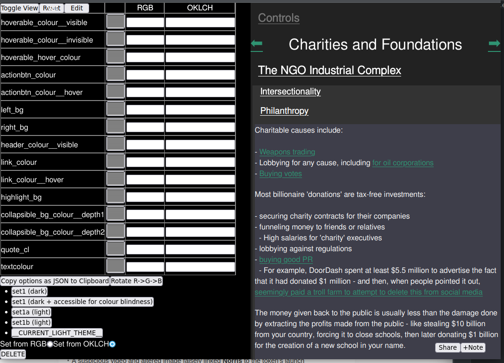Click the Edit button in the top bar

click(x=76, y=8)
